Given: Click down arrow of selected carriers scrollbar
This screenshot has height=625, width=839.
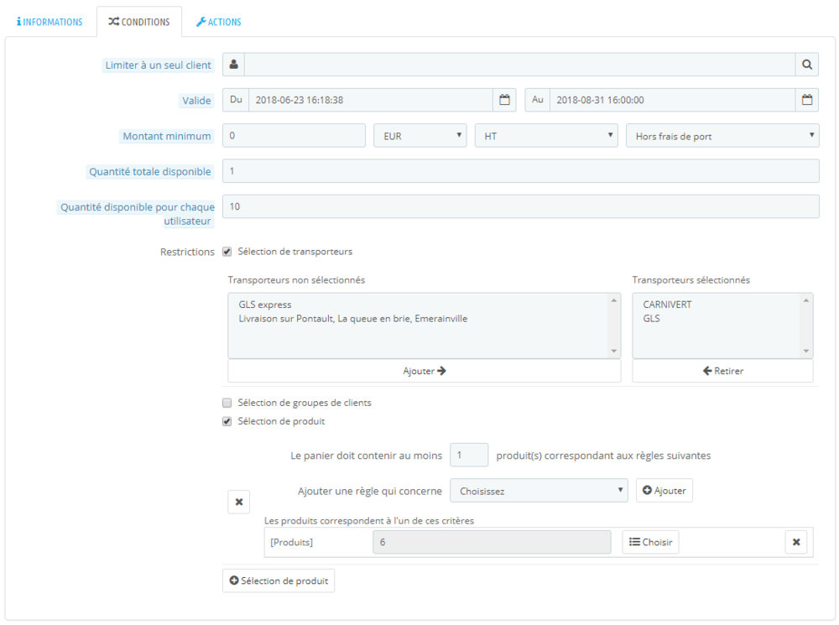Looking at the screenshot, I should (805, 351).
